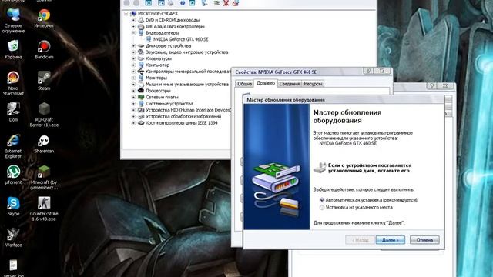Expand the 'Сетевые платы' node
Image resolution: width=493 pixels, height=277 pixels.
point(133,98)
